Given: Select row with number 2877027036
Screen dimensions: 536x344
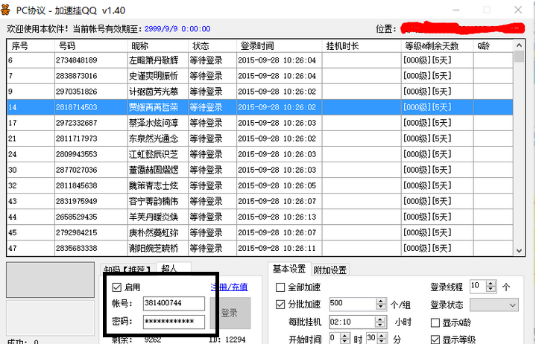Looking at the screenshot, I should (259, 170).
